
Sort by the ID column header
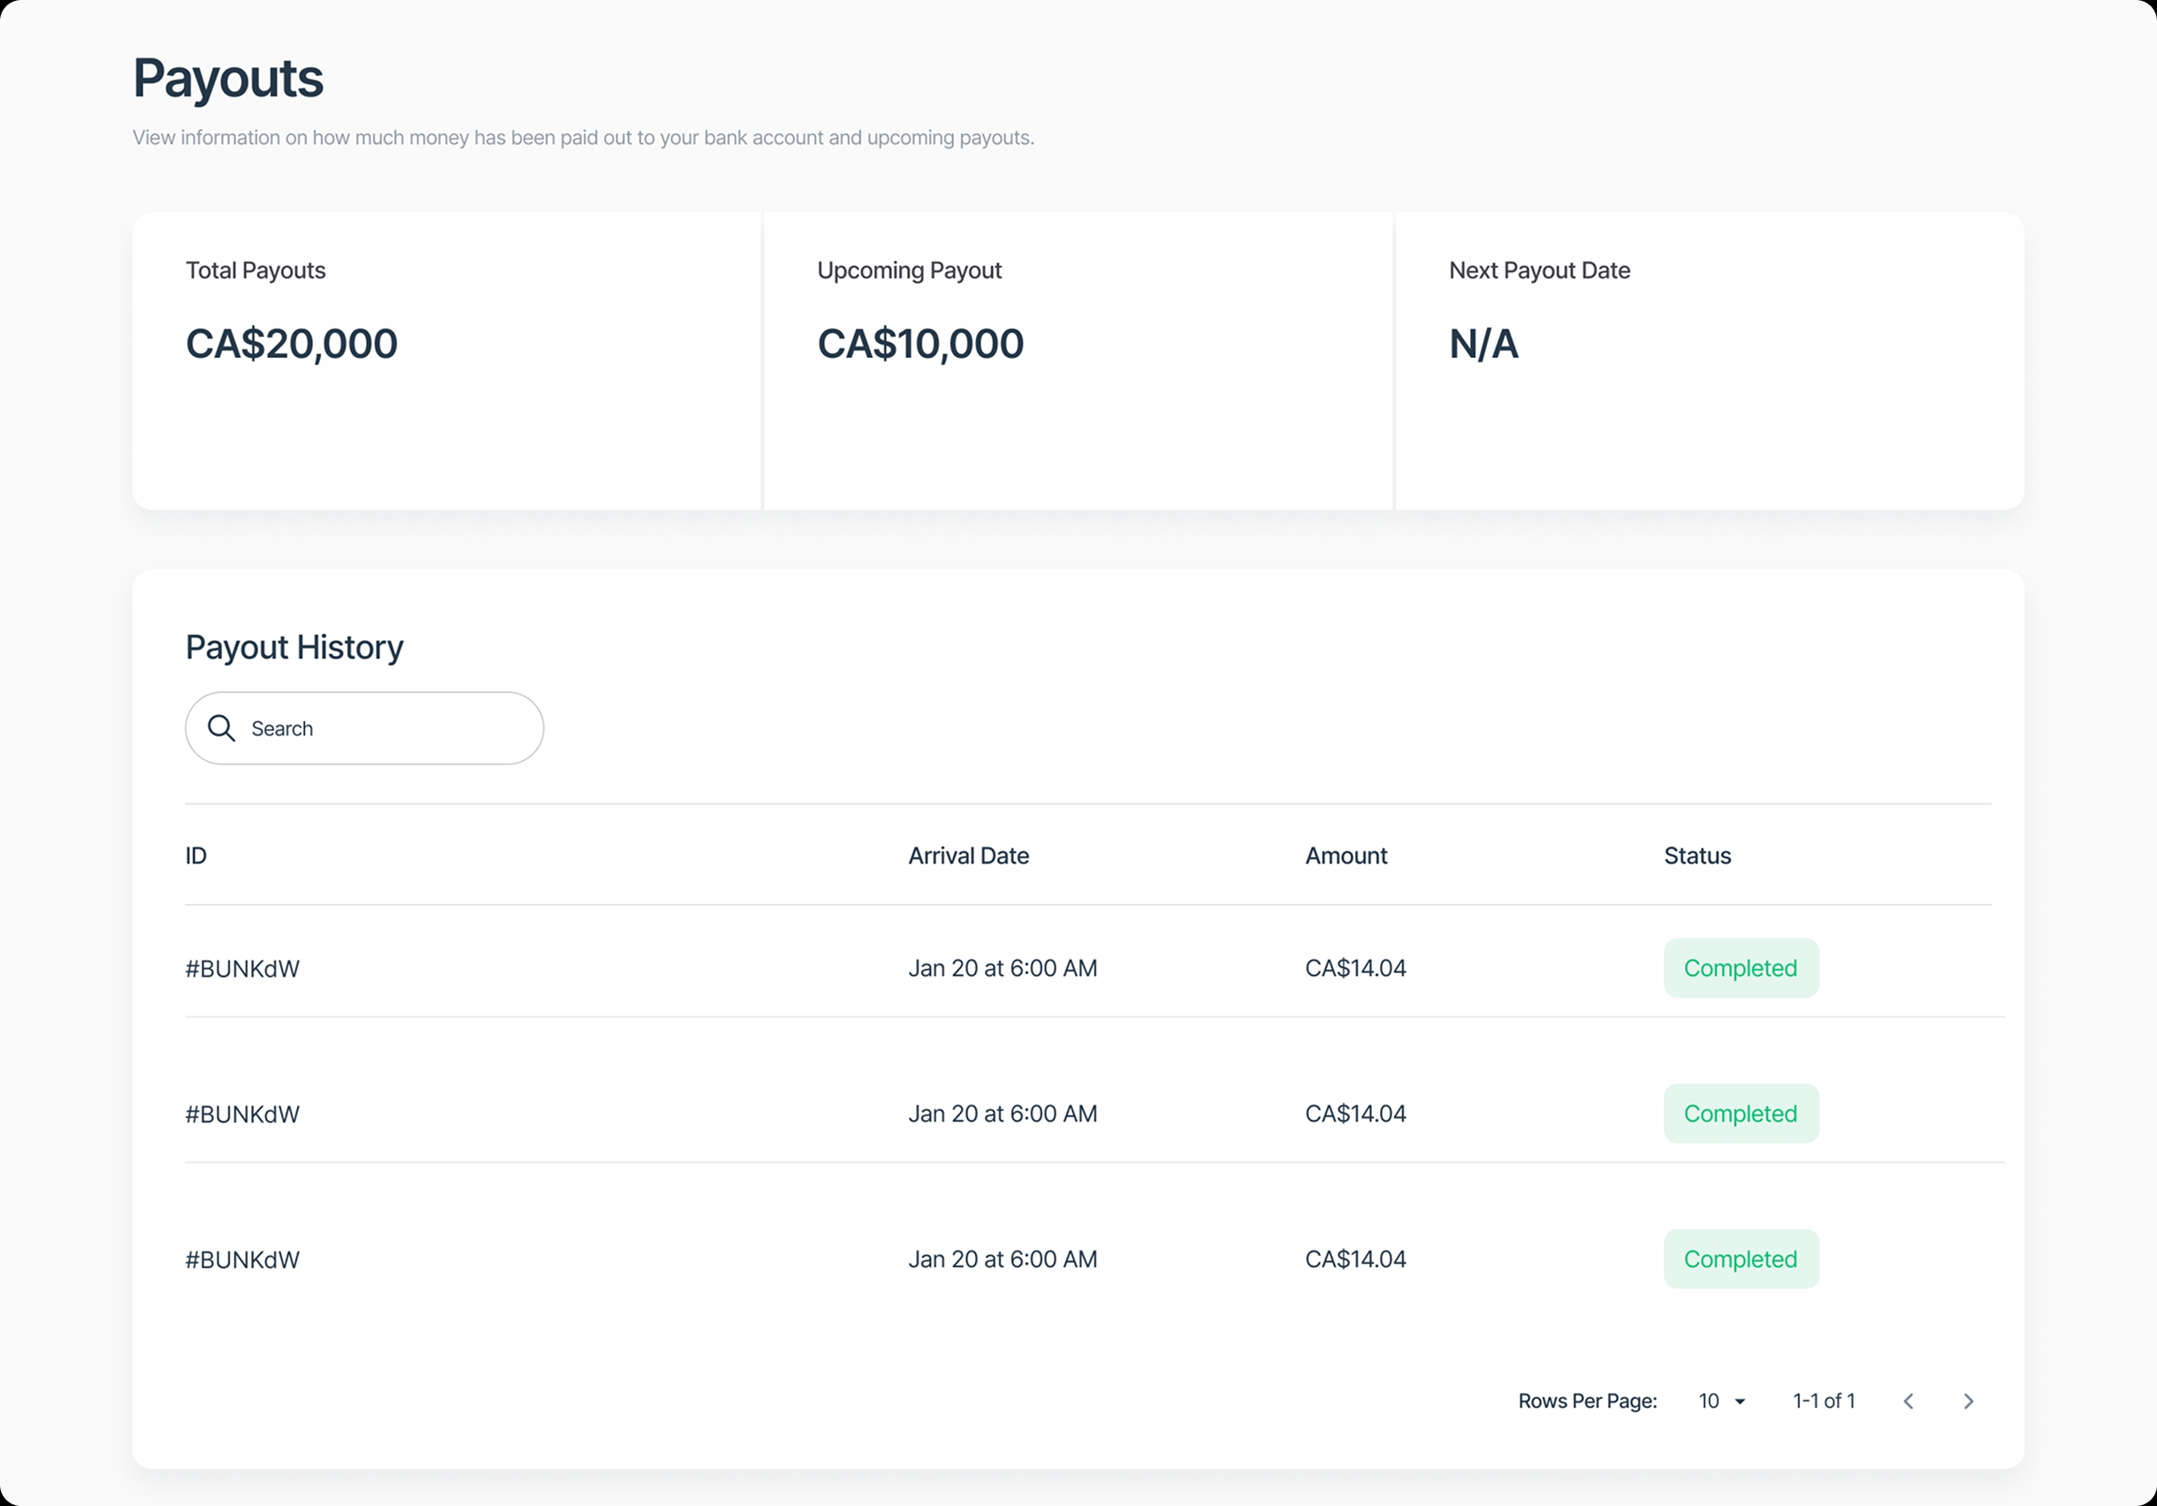click(196, 856)
